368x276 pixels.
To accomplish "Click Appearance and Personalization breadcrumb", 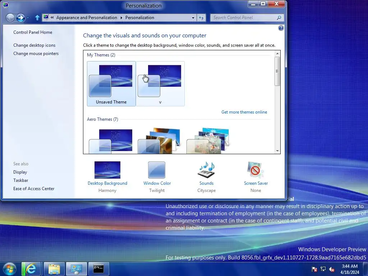I will tap(87, 18).
